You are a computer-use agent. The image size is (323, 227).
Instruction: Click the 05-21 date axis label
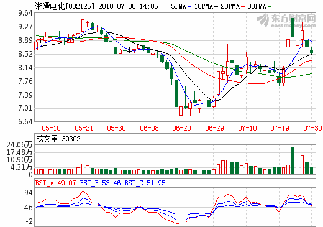pyautogui.click(x=84, y=128)
